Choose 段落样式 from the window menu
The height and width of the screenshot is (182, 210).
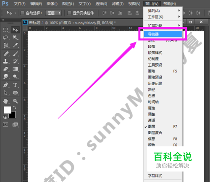click(163, 52)
